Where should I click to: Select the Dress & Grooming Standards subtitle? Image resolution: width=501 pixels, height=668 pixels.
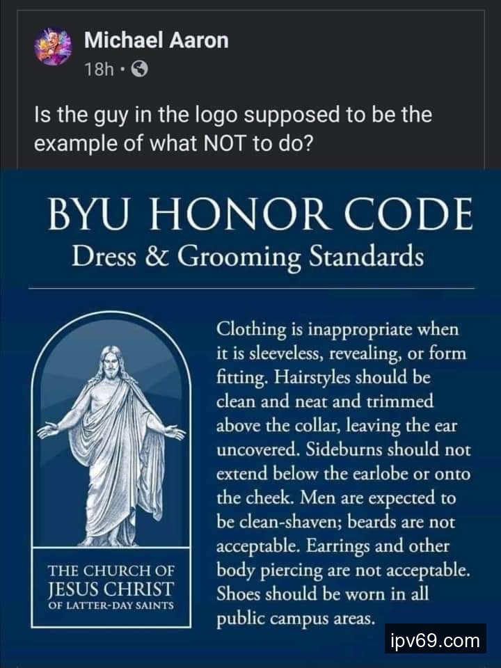click(248, 257)
